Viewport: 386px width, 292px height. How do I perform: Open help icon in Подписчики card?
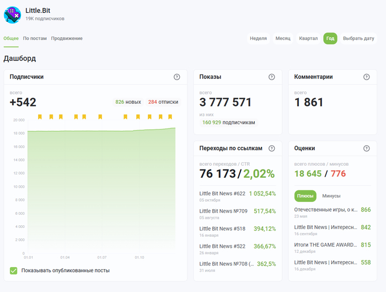click(x=177, y=77)
